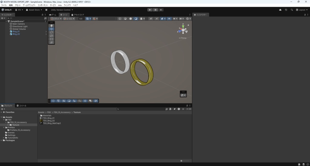Open the ファイル menu
The height and width of the screenshot is (166, 310).
click(x=4, y=5)
